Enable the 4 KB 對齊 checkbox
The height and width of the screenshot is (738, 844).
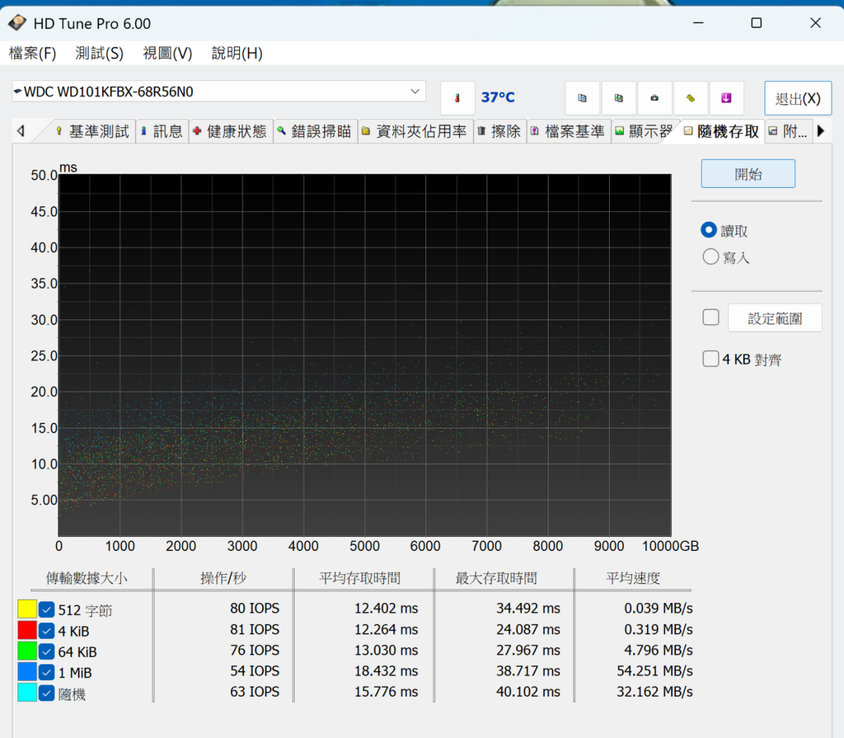pyautogui.click(x=710, y=359)
